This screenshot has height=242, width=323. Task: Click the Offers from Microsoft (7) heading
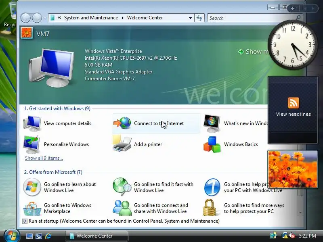pyautogui.click(x=53, y=172)
